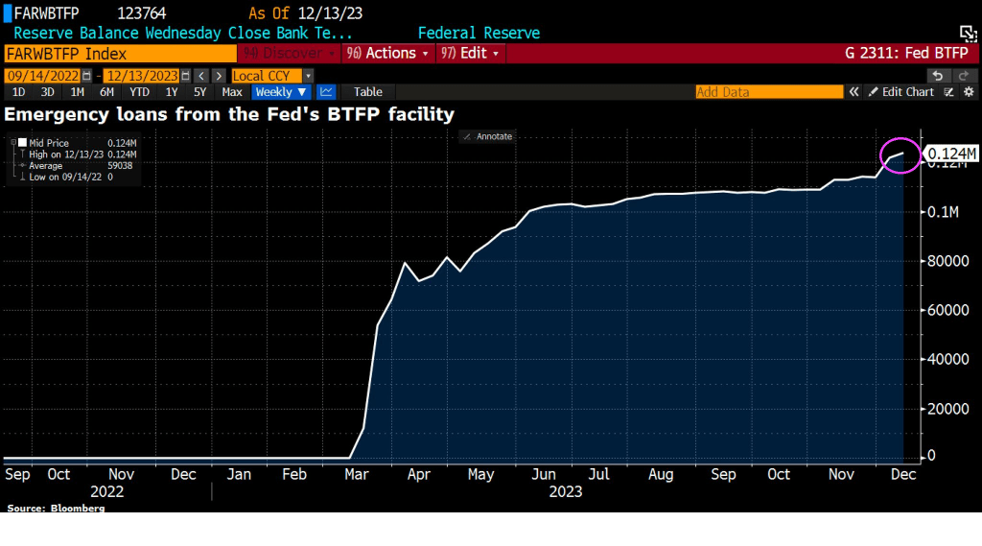Collapse the legend using minus box
Screen dimensions: 982x546
(12, 142)
